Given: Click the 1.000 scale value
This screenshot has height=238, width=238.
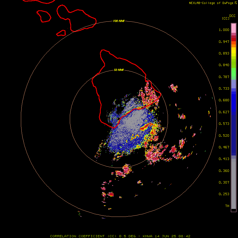Looking at the screenshot, I should pos(224,30).
